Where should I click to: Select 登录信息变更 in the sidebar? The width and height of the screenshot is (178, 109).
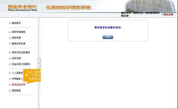tap(19, 85)
